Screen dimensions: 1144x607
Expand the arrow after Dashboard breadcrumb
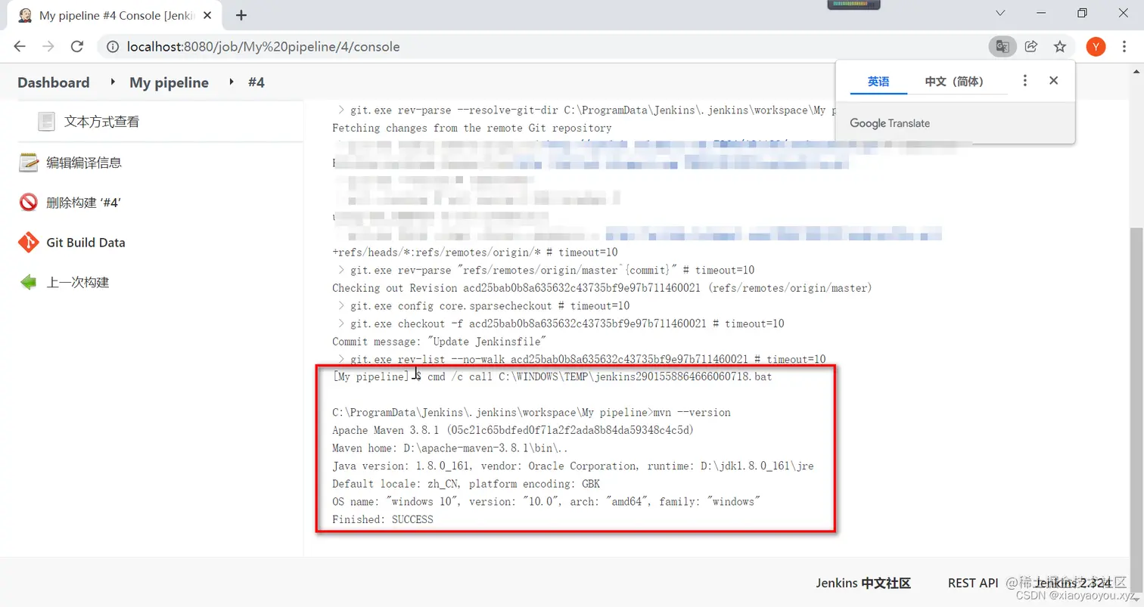tap(112, 82)
